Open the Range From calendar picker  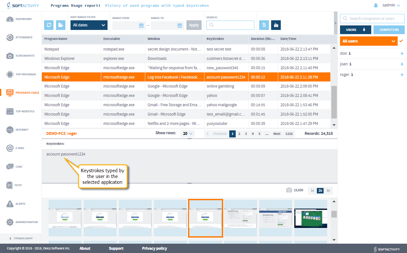click(141, 25)
